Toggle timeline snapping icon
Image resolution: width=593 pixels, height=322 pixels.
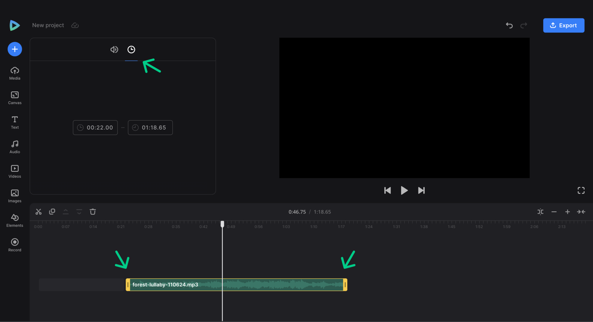(540, 212)
